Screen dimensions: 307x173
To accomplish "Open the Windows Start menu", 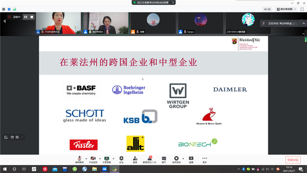I will 4,169.
